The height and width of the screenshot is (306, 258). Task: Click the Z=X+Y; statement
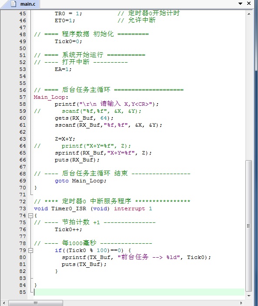(65, 139)
